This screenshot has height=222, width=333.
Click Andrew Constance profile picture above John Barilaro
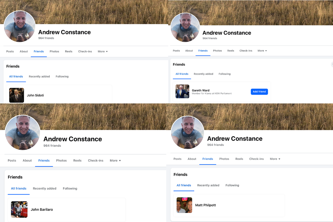point(22,133)
